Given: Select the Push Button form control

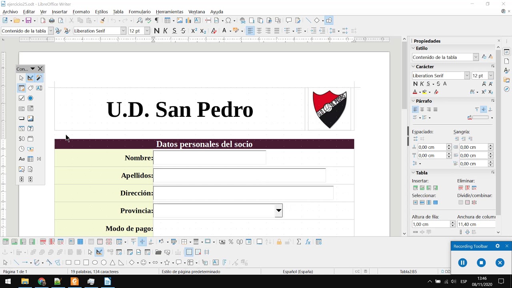Looking at the screenshot, I should click(x=22, y=118).
